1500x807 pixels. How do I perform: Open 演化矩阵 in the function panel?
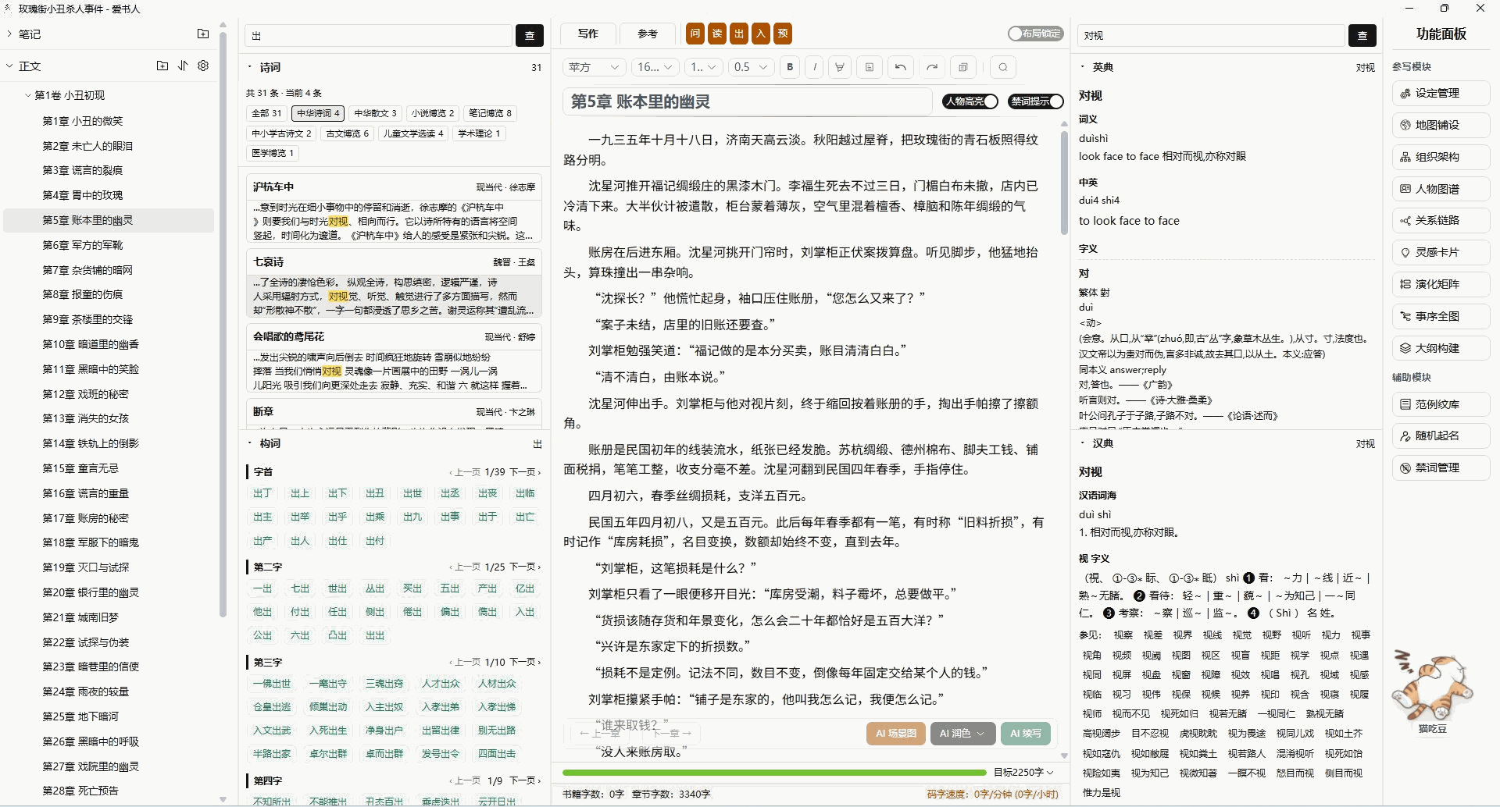tap(1441, 284)
